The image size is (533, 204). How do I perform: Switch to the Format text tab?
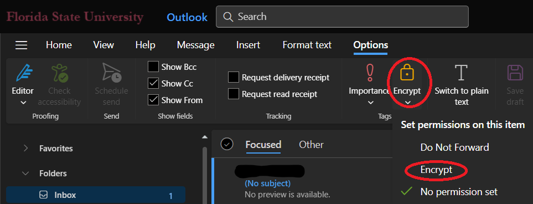tap(307, 45)
